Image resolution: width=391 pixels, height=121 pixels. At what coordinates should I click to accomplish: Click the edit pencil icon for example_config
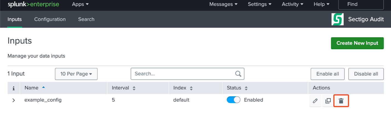[x=315, y=101]
